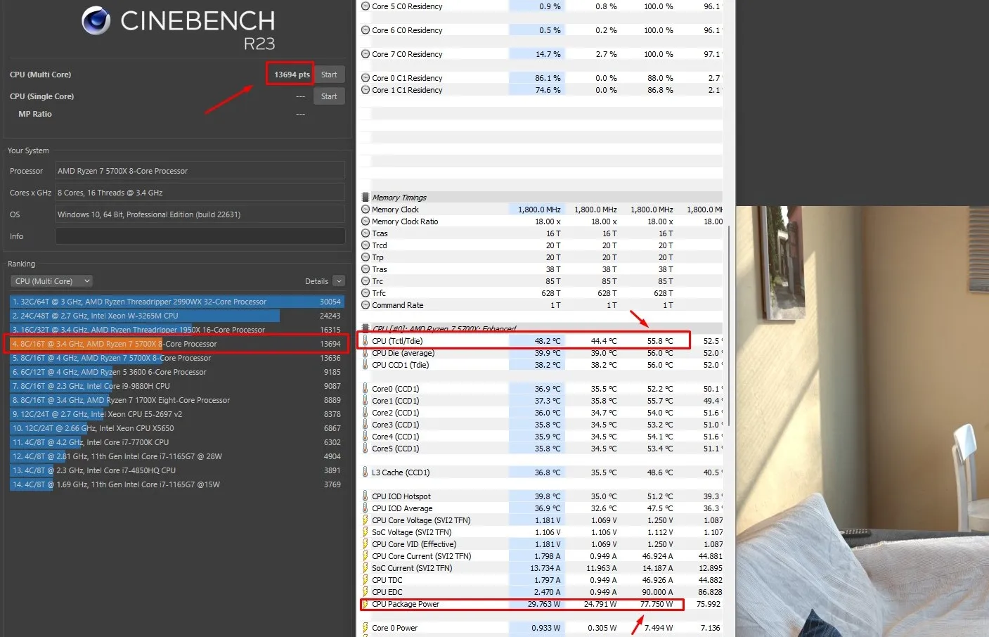Click the Memory Clock sensor icon

pos(366,210)
